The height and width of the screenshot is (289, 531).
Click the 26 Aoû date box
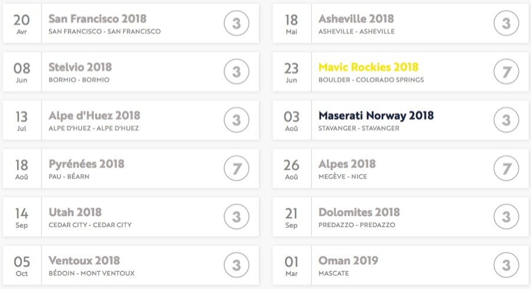point(291,168)
